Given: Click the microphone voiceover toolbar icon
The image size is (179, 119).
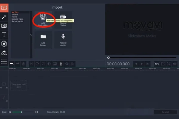Looking at the screenshot, I should (x=61, y=64).
